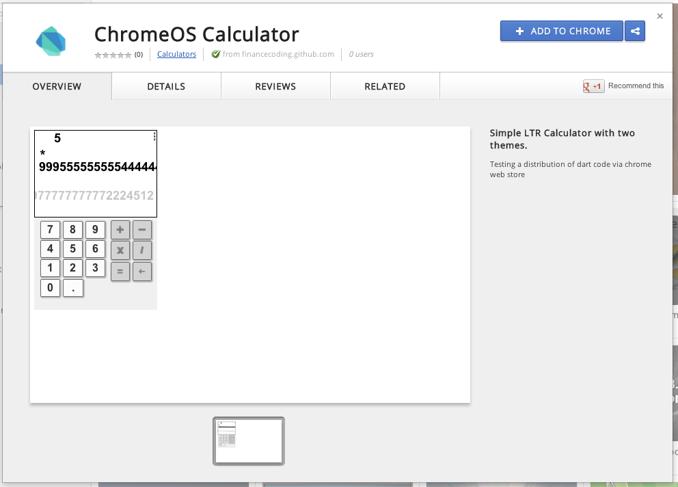
Task: Switch to the Overview tab
Action: point(57,86)
